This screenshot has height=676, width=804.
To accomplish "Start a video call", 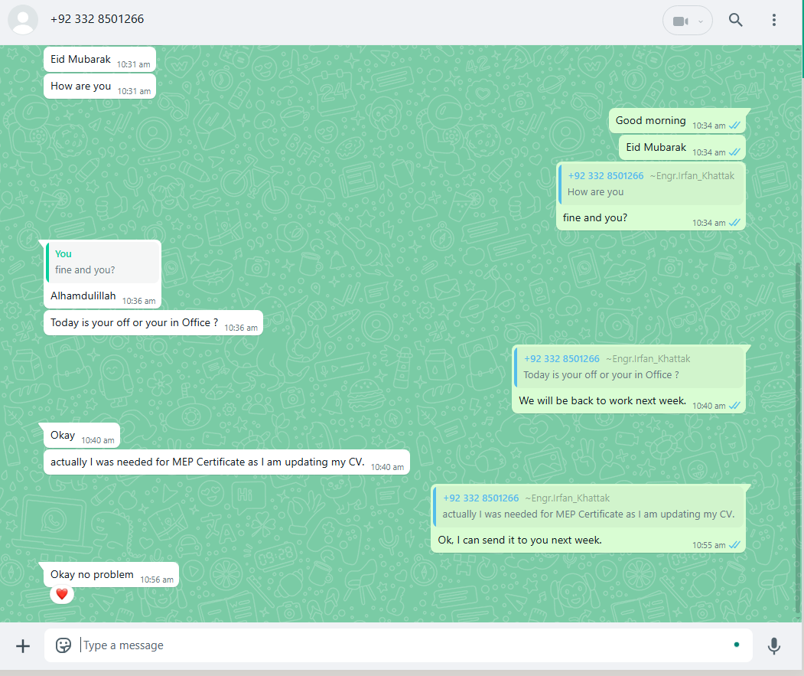I will (x=680, y=21).
